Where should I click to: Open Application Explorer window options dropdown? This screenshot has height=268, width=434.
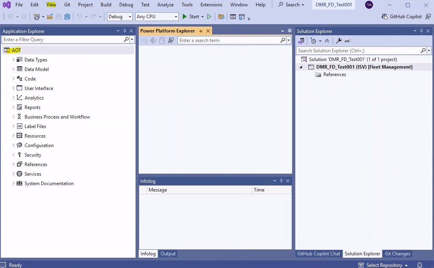(118, 31)
